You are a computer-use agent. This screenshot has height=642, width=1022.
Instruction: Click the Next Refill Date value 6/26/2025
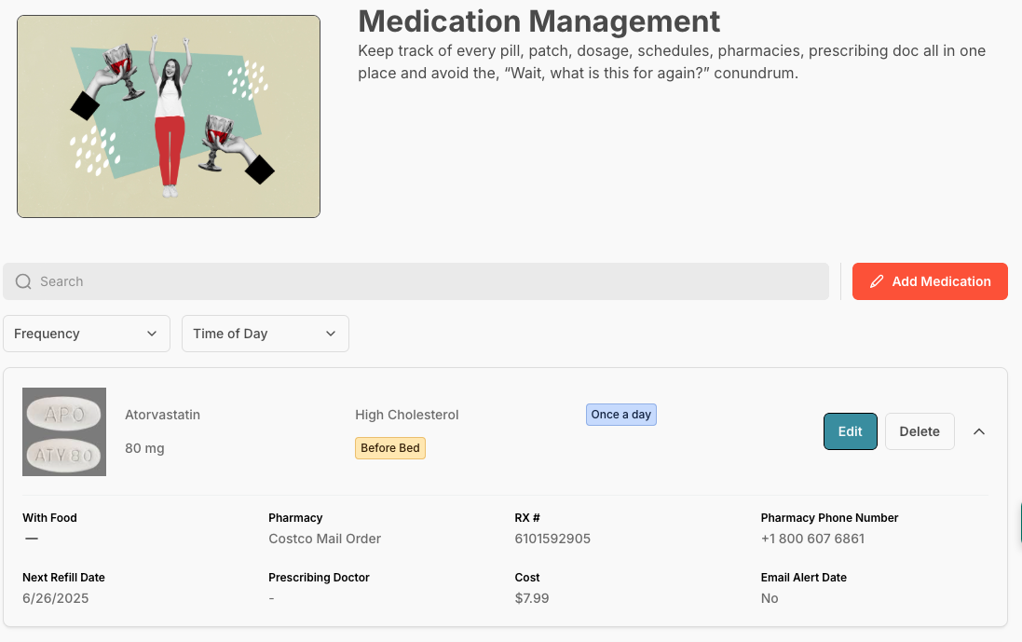point(55,598)
